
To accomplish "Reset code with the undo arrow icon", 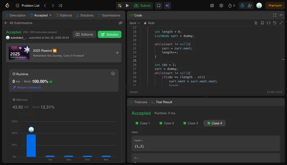I will [275, 23].
